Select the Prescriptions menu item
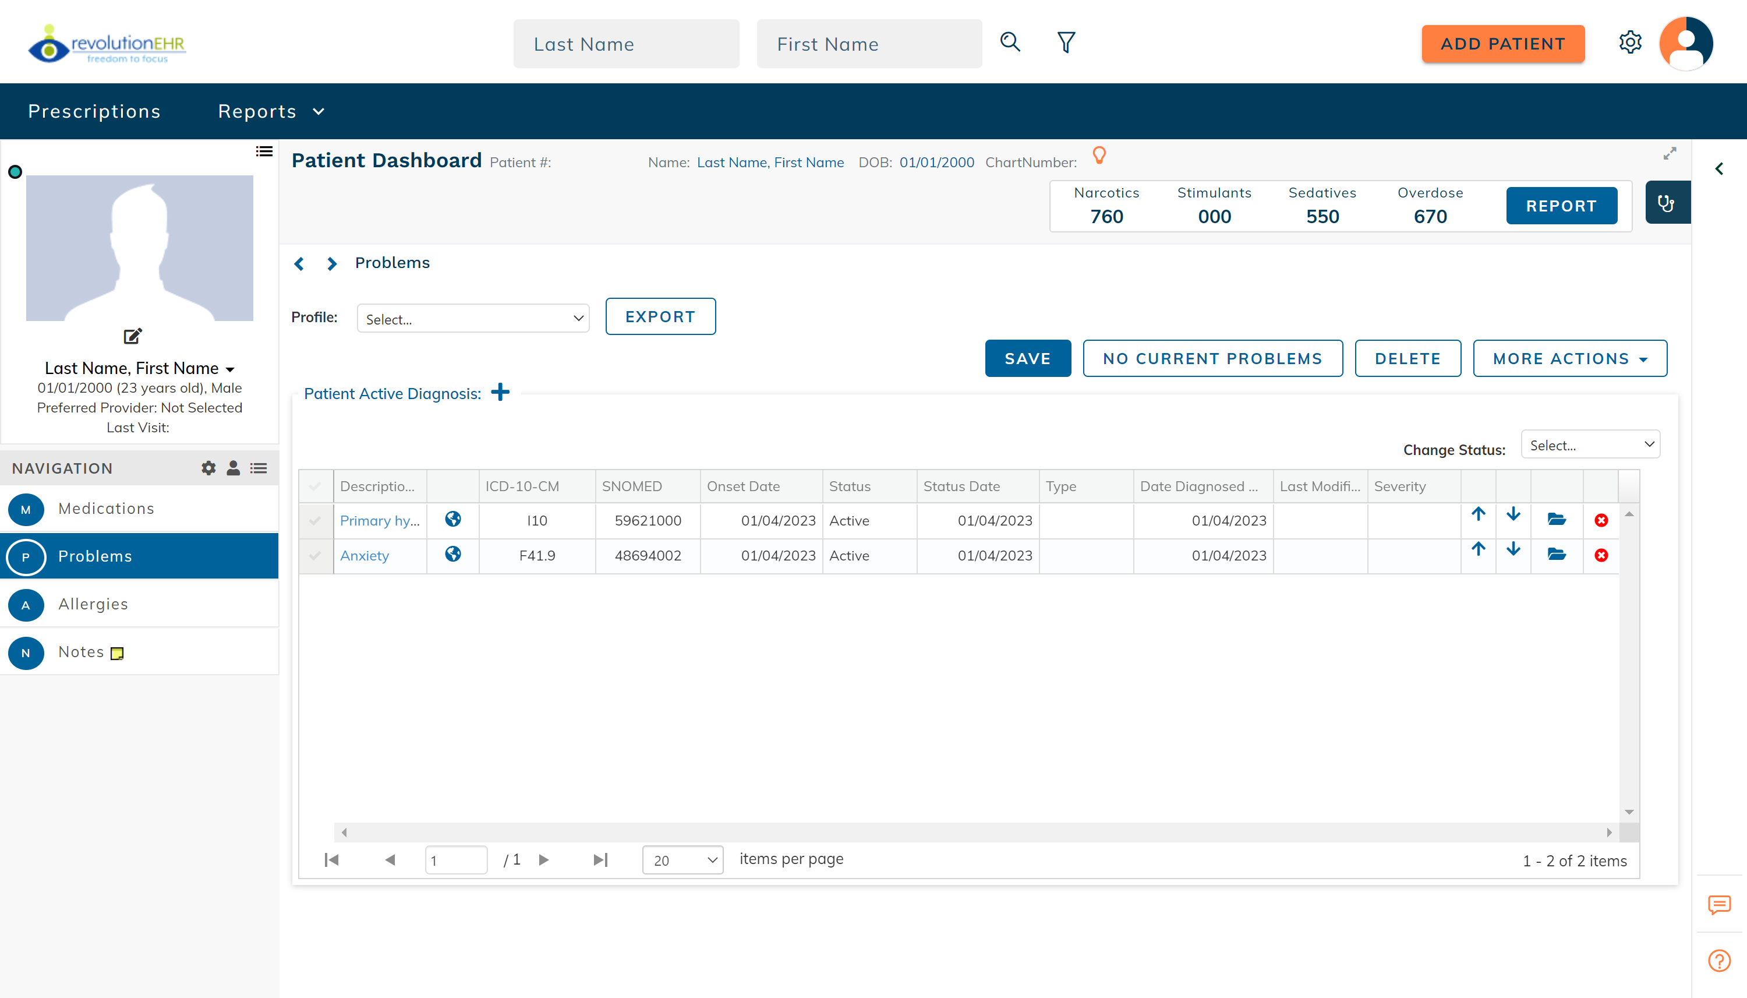 [x=94, y=110]
